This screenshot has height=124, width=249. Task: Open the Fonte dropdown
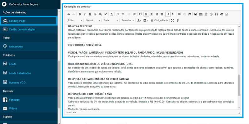111,20
